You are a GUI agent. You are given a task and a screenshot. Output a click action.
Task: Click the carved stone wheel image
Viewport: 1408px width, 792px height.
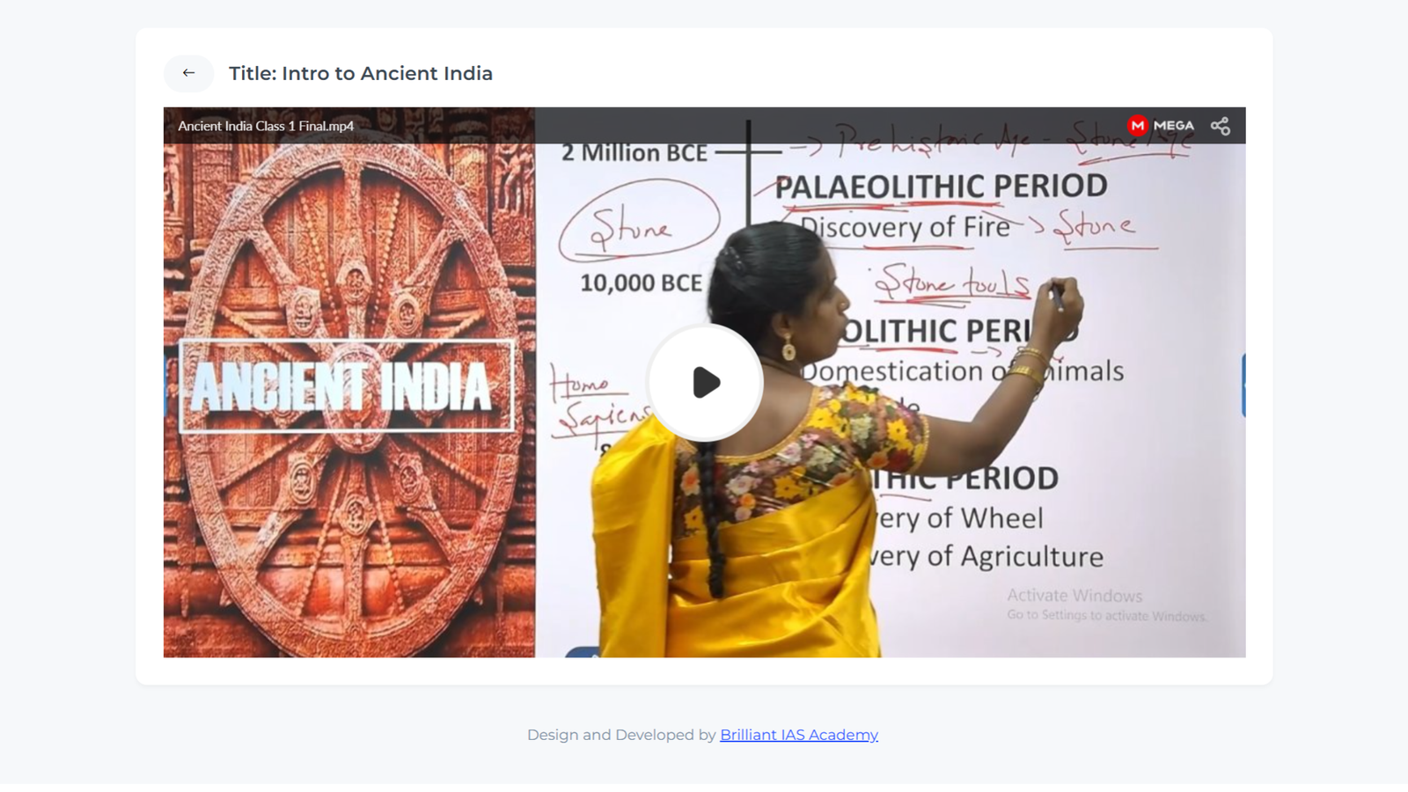[x=349, y=382]
